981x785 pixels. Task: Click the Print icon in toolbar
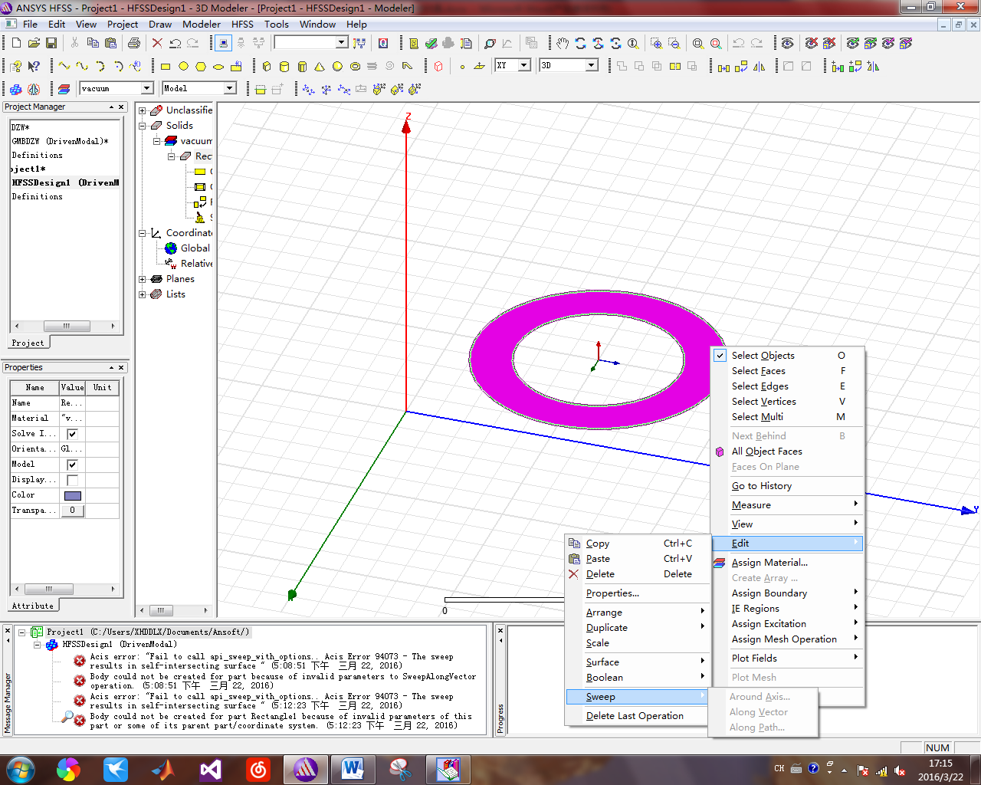point(134,43)
